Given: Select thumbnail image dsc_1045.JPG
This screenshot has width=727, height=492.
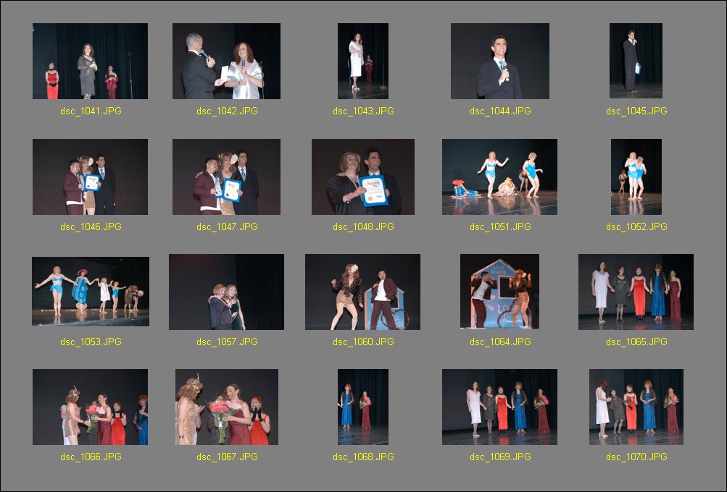Looking at the screenshot, I should 636,61.
